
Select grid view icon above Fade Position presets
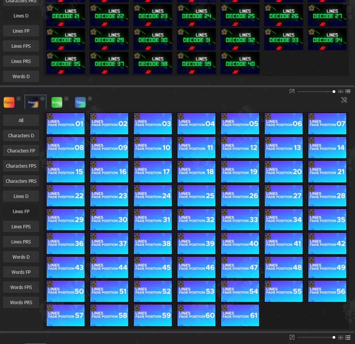coord(341,91)
